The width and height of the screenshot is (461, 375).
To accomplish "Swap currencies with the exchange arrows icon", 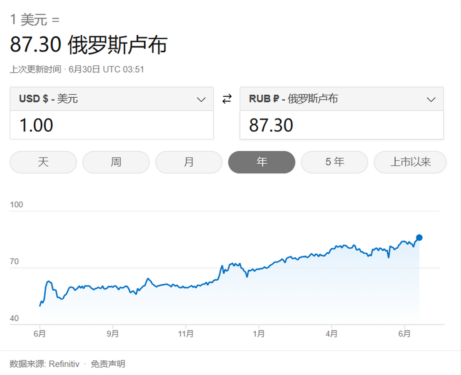I will (227, 99).
